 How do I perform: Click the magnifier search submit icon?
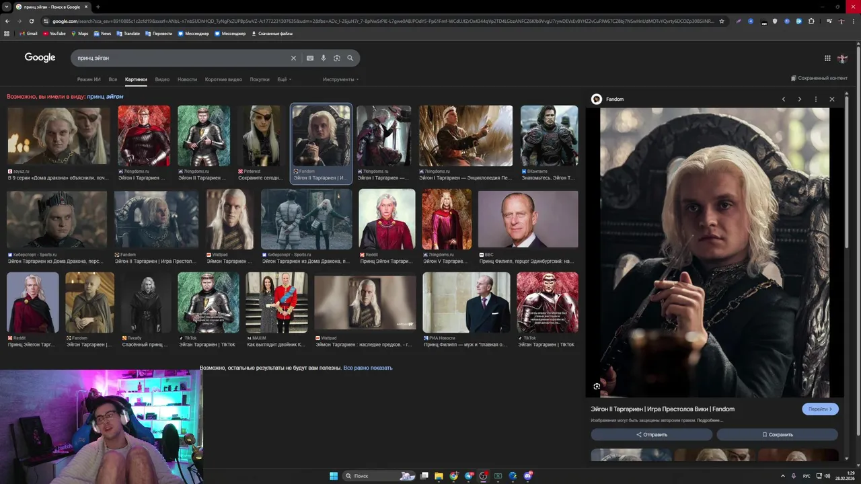[x=350, y=58]
